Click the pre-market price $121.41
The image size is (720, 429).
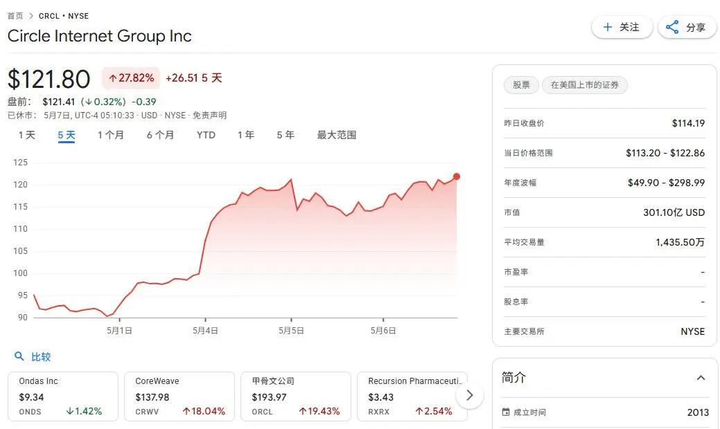click(58, 102)
